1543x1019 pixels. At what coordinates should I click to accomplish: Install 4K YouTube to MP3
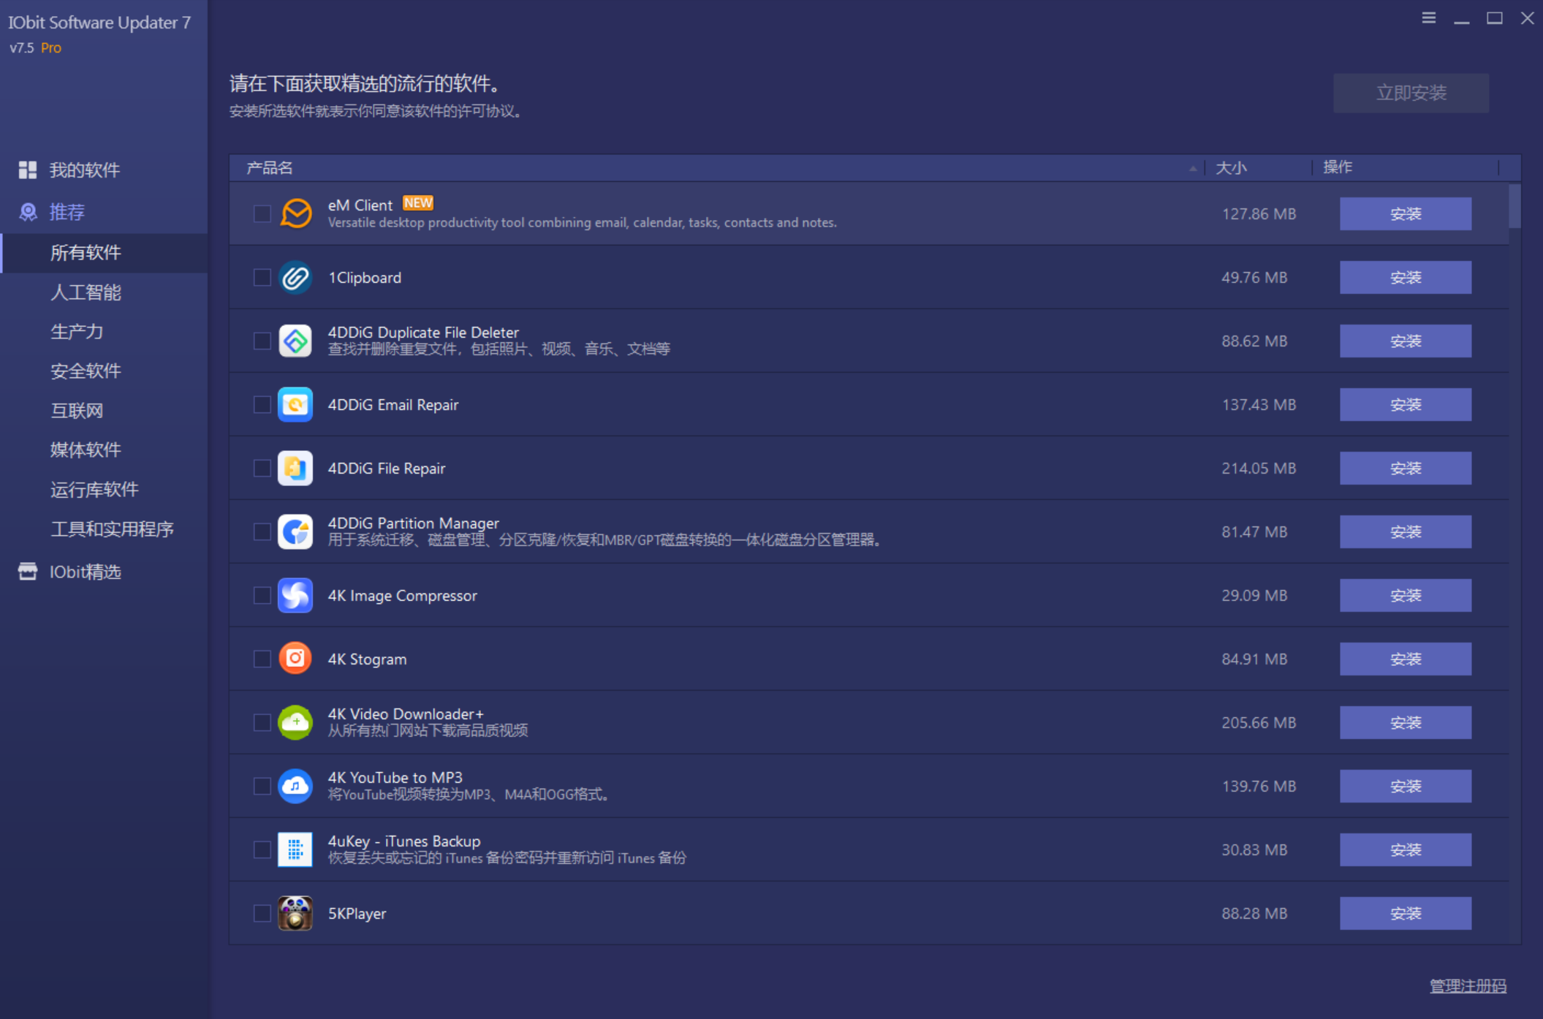1405,787
